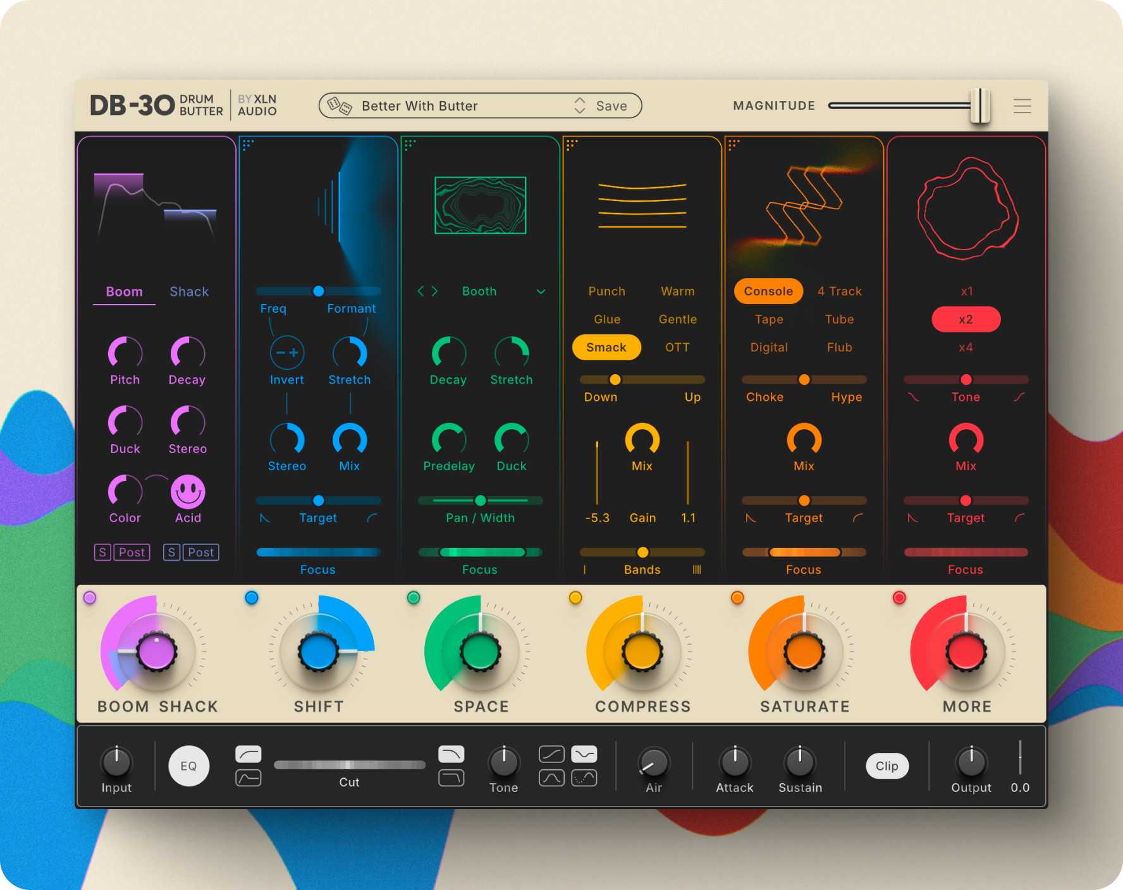The width and height of the screenshot is (1123, 890).
Task: Select the Glue compressor mode
Action: point(607,319)
